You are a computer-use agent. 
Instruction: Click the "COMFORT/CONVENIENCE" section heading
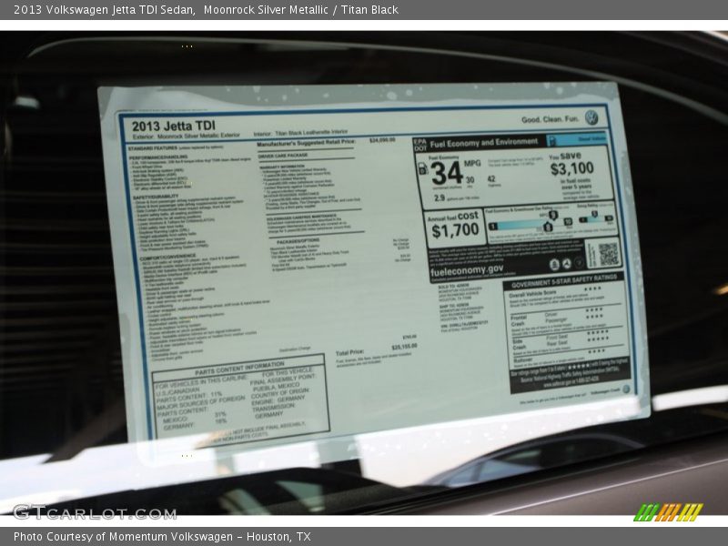pyautogui.click(x=167, y=256)
